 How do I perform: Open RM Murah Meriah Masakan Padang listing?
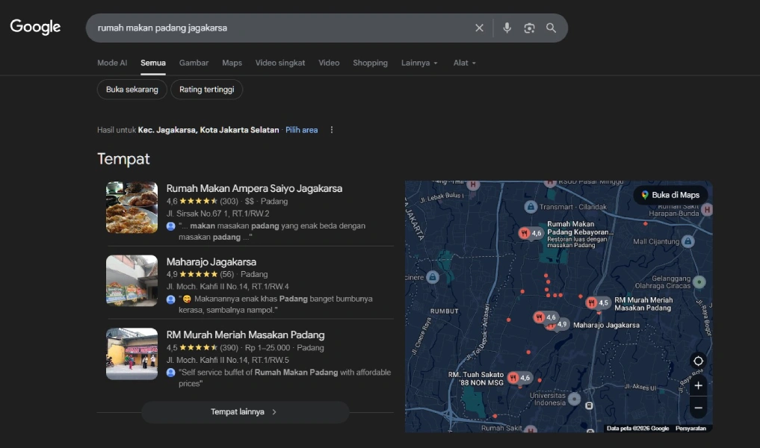click(245, 335)
